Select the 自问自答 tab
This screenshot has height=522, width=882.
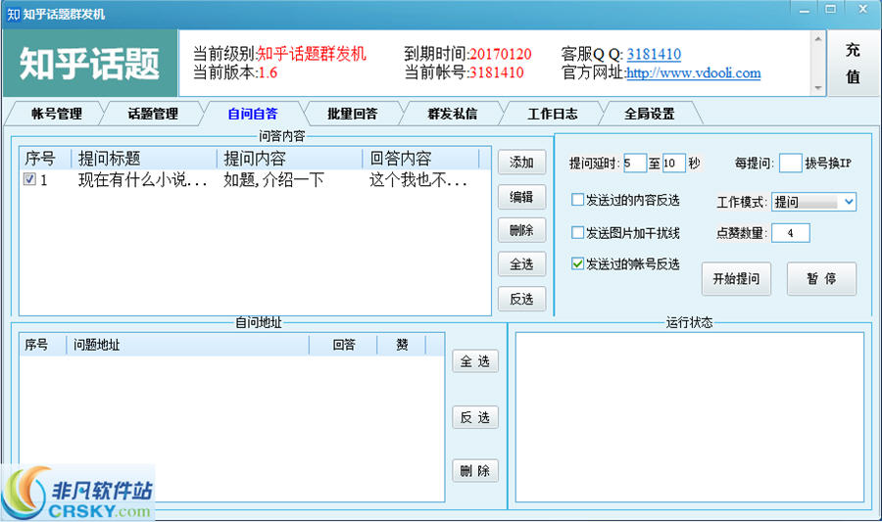point(253,114)
